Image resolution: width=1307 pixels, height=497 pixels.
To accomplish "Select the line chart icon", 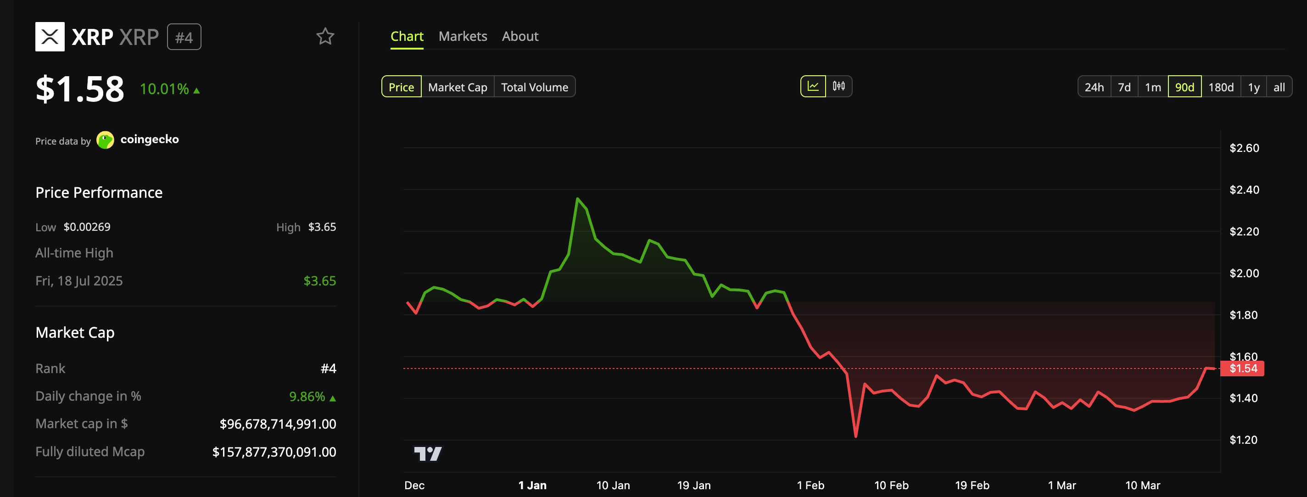I will tap(813, 87).
